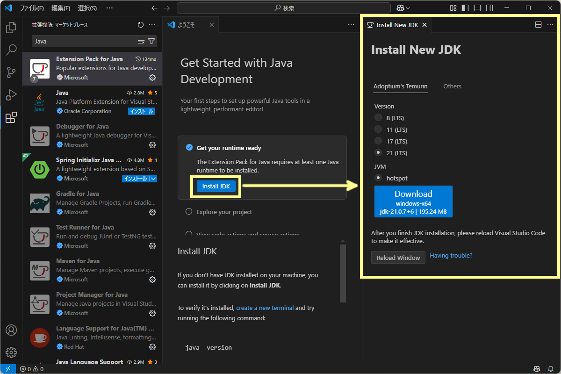This screenshot has width=561, height=374.
Task: Select the 17 (LTS) version
Action: click(378, 141)
